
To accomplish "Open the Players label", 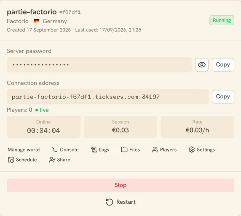I will (168, 149).
